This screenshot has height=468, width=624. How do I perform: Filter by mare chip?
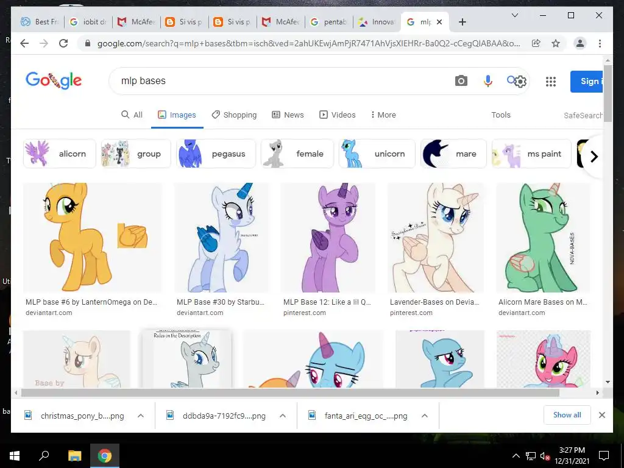[453, 154]
